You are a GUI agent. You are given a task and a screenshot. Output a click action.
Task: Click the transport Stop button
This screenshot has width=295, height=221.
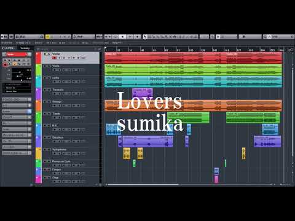[x=122, y=37]
